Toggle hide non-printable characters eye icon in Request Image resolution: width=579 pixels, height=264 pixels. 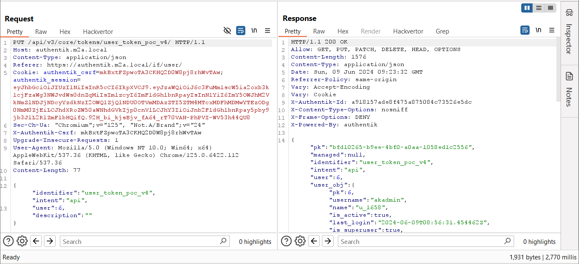click(227, 31)
